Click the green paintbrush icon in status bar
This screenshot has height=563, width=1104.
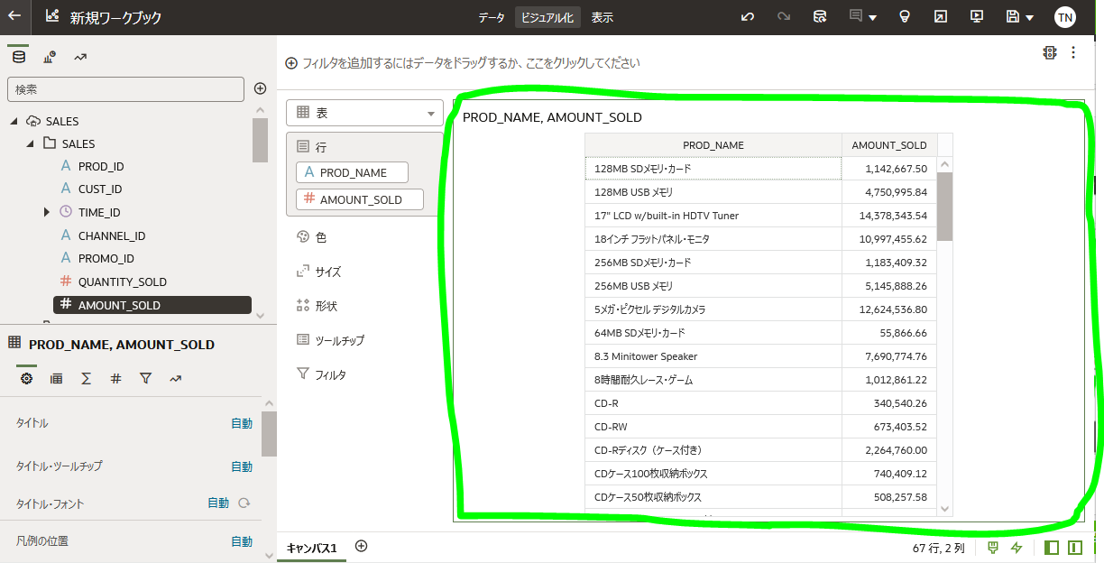(993, 548)
